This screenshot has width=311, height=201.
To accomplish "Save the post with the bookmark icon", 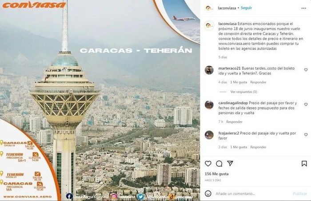I will [304, 164].
